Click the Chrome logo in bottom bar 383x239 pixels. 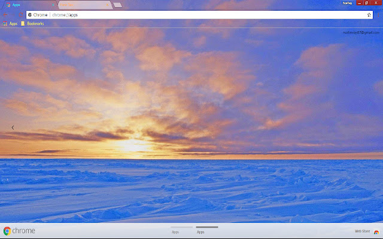tap(19, 231)
